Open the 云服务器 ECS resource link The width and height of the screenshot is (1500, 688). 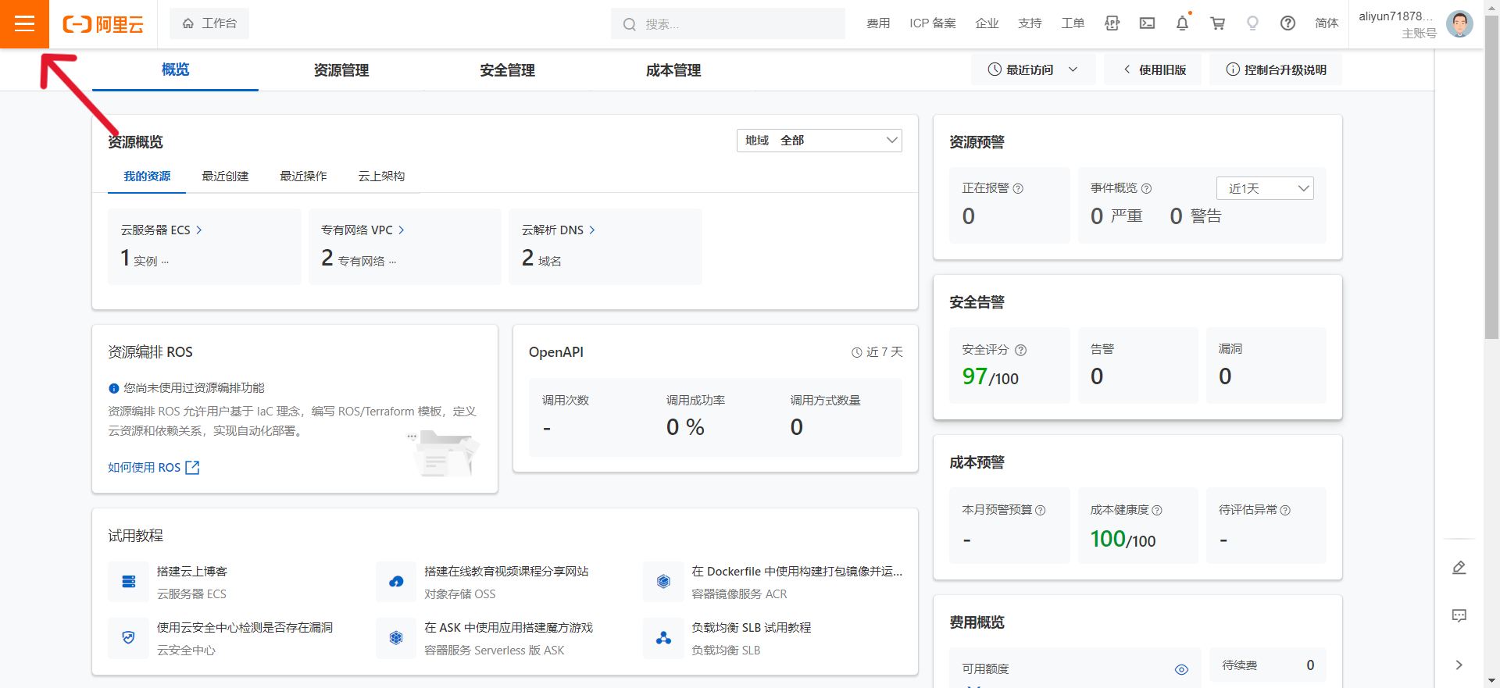tap(161, 230)
